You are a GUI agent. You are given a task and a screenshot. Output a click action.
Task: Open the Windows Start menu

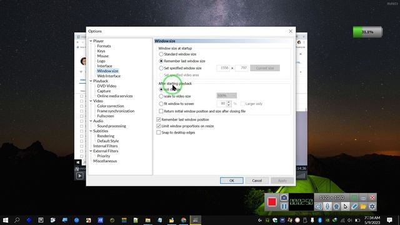pos(6,220)
